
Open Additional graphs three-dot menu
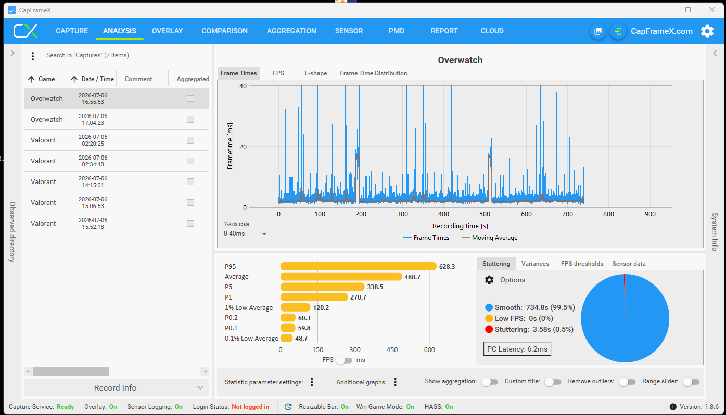pyautogui.click(x=395, y=382)
